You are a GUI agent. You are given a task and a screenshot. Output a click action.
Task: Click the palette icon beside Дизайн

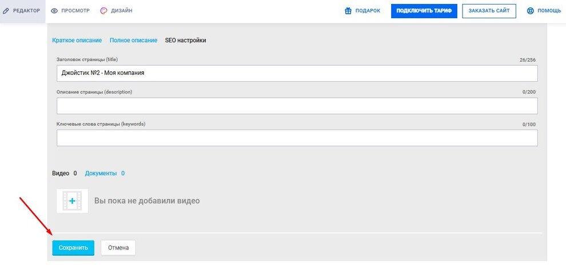pyautogui.click(x=103, y=11)
